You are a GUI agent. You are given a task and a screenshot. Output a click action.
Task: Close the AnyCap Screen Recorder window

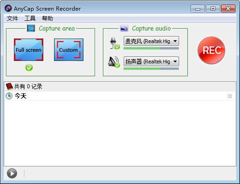pos(228,9)
